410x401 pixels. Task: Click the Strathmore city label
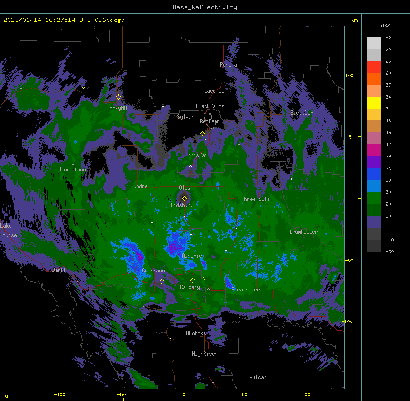tap(245, 290)
